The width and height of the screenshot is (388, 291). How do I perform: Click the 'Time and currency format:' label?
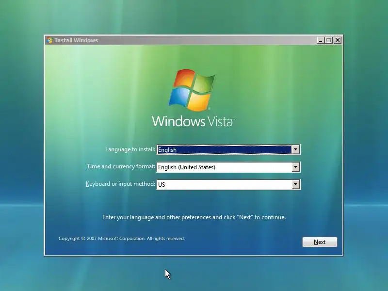tap(121, 166)
